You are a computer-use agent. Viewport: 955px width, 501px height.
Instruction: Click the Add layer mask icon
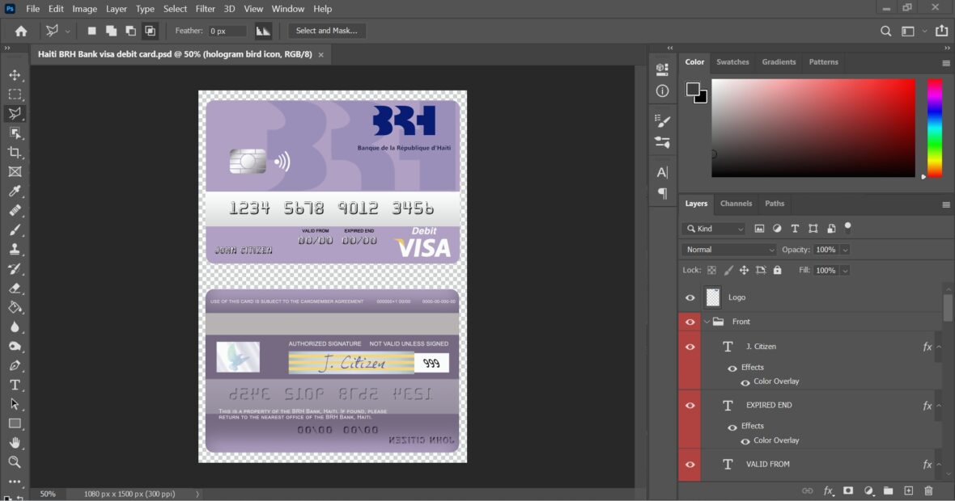click(847, 490)
